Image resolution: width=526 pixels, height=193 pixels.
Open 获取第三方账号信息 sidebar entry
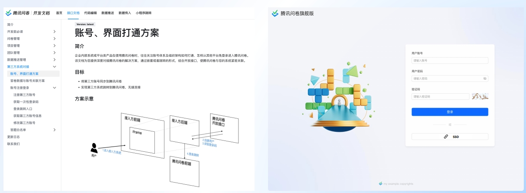(27, 116)
